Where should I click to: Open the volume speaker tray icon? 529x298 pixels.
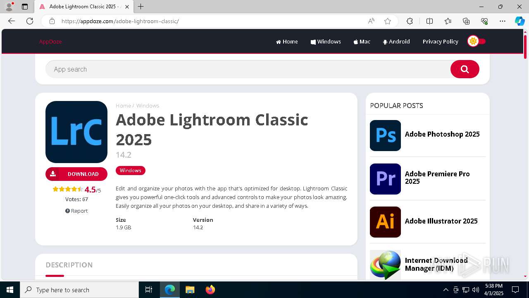click(x=476, y=290)
